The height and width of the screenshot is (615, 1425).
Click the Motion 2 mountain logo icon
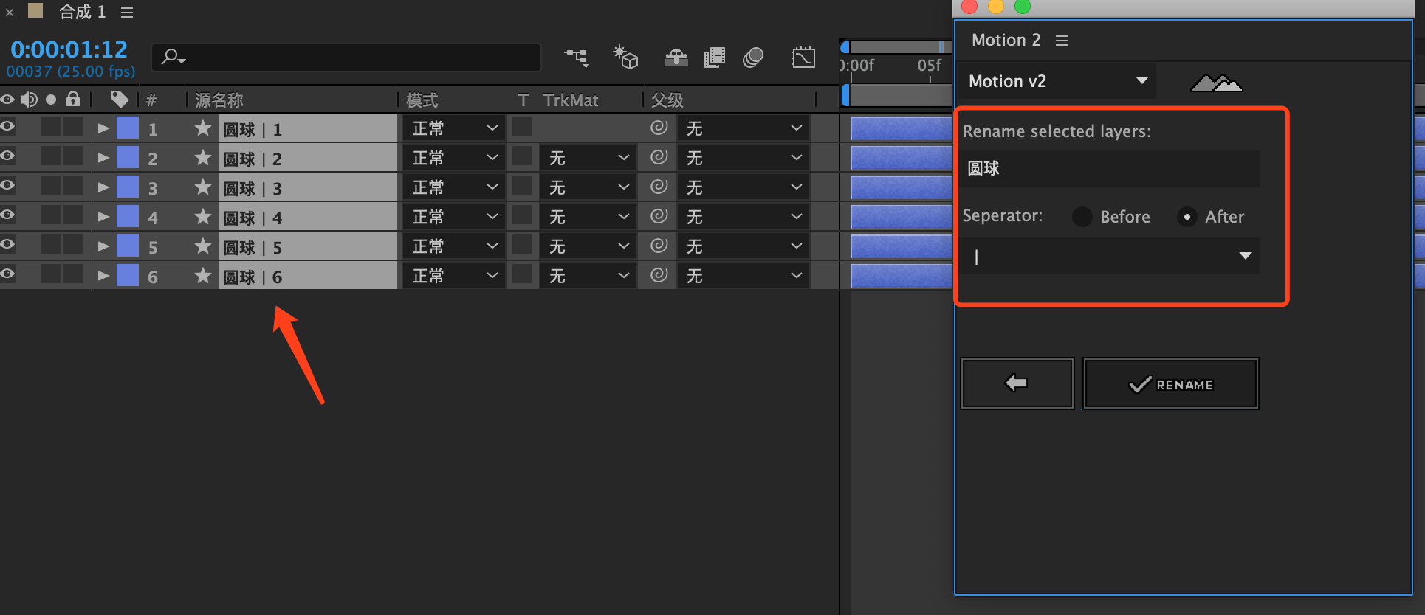[1216, 83]
